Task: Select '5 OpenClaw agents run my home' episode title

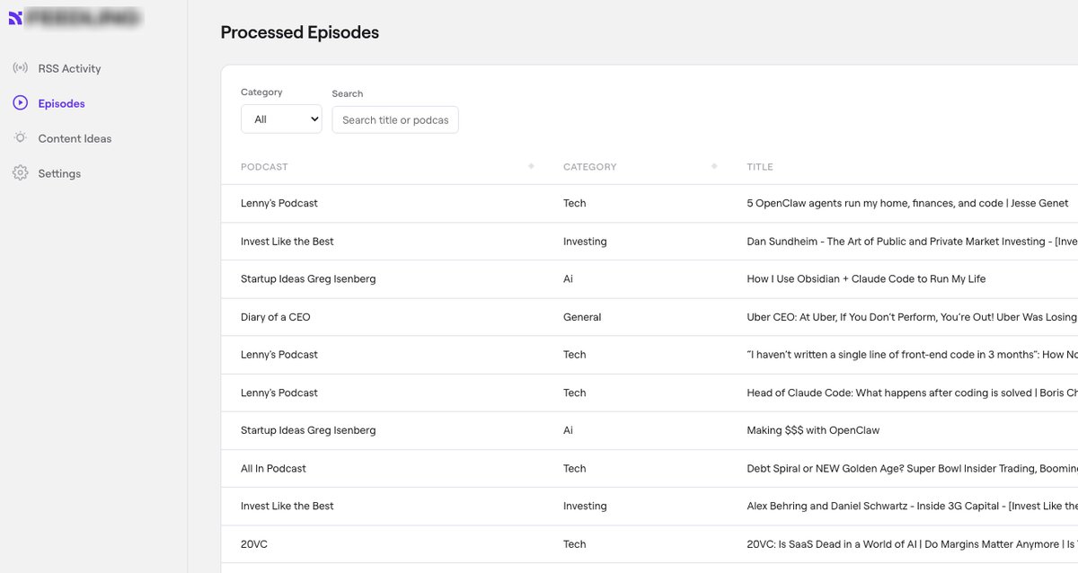Action: coord(907,203)
